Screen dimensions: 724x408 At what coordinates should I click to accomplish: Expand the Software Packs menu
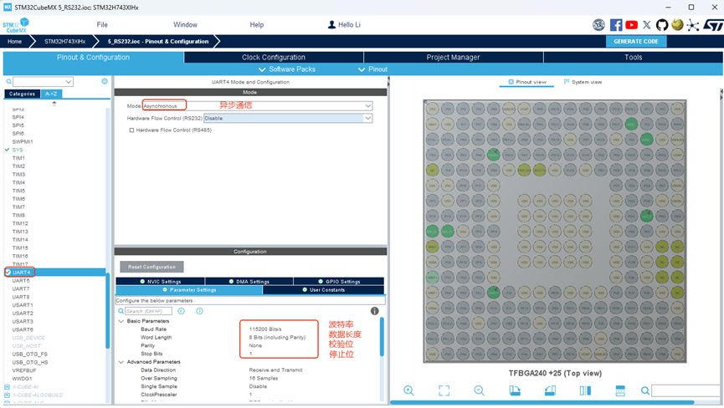click(287, 69)
